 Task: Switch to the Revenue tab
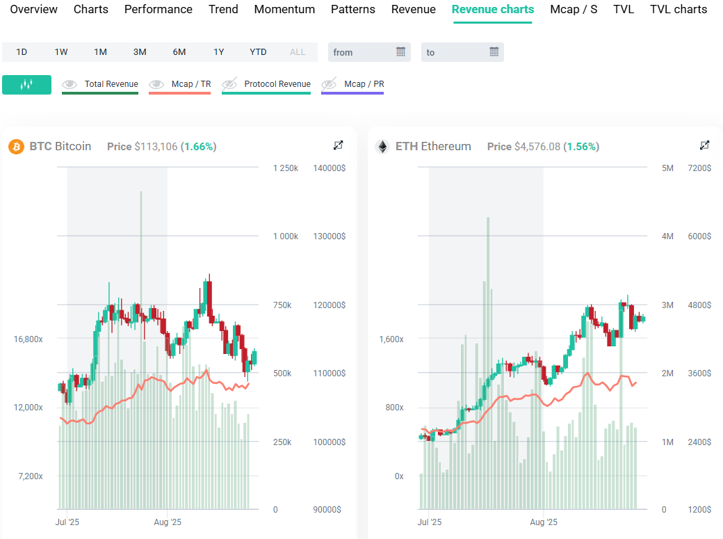(x=414, y=9)
